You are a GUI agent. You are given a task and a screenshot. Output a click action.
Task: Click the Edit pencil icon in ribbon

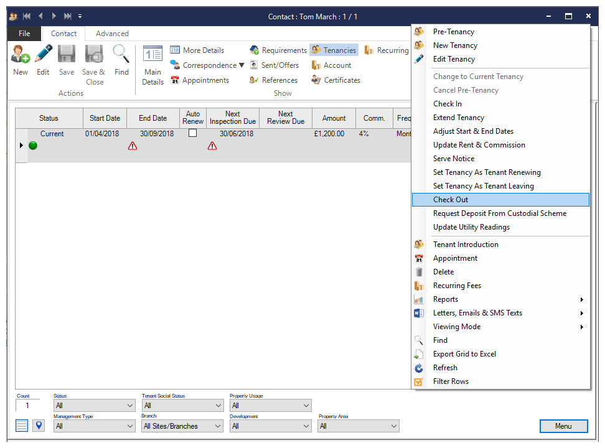coord(43,55)
